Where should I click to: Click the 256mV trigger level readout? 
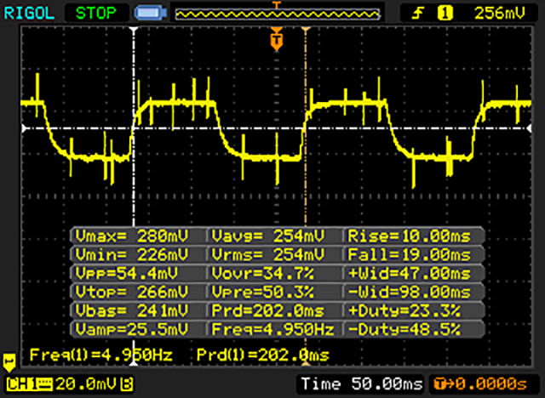500,14
